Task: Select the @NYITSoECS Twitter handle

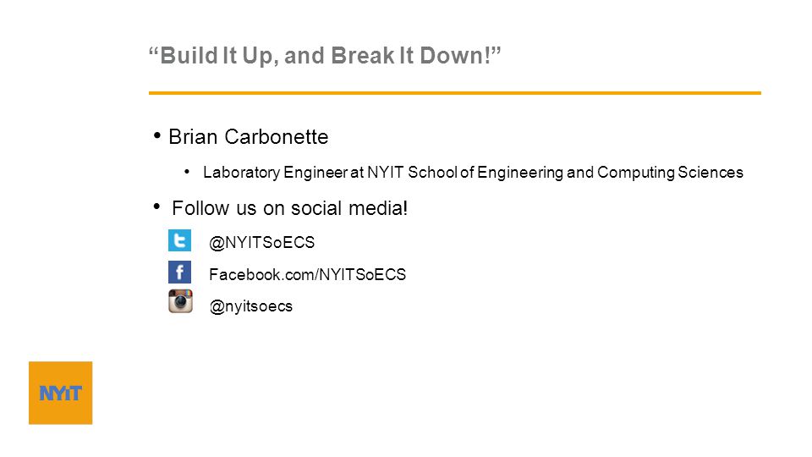Action: coord(261,243)
